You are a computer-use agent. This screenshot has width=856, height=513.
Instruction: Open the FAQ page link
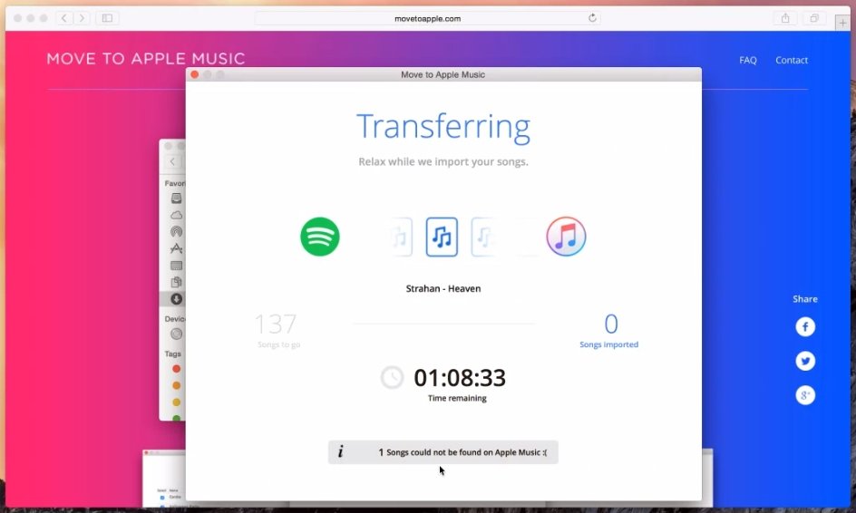748,60
